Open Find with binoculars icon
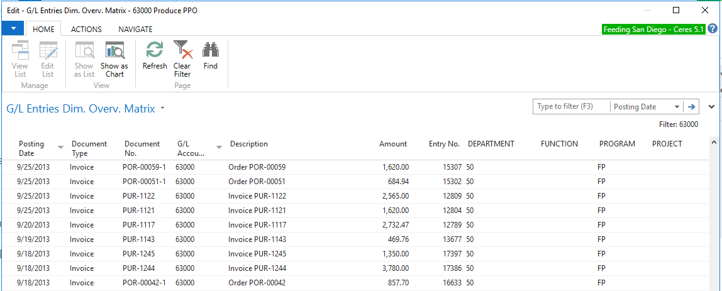 [x=210, y=50]
